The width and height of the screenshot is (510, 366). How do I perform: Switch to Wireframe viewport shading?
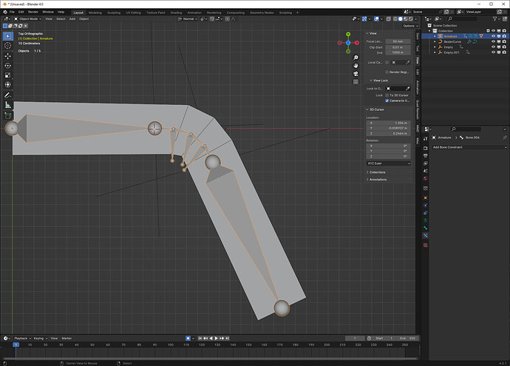coord(395,19)
